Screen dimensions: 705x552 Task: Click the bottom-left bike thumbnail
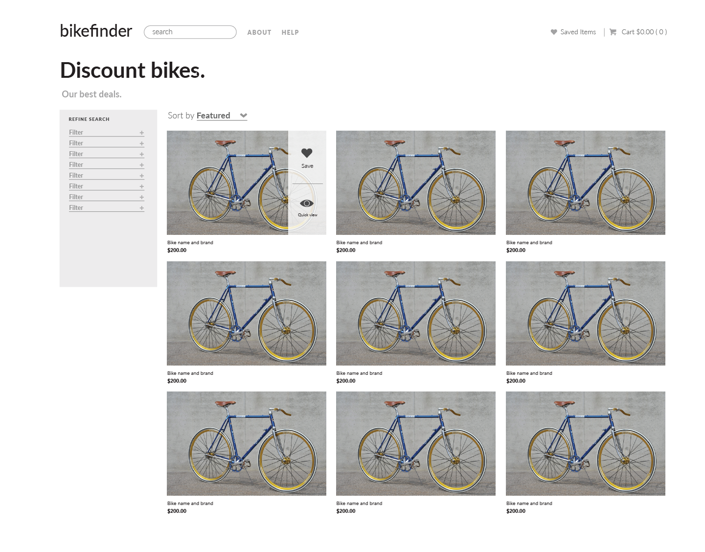pyautogui.click(x=246, y=443)
